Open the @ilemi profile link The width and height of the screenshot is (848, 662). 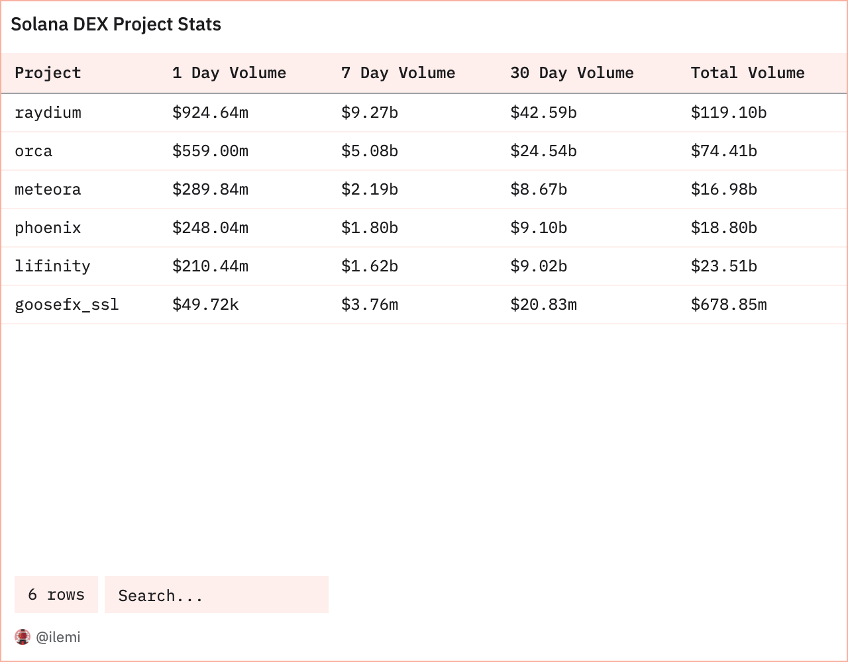(58, 637)
